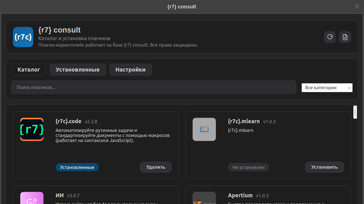Click the ИИ plugin title
The image size is (364, 204).
pyautogui.click(x=60, y=195)
